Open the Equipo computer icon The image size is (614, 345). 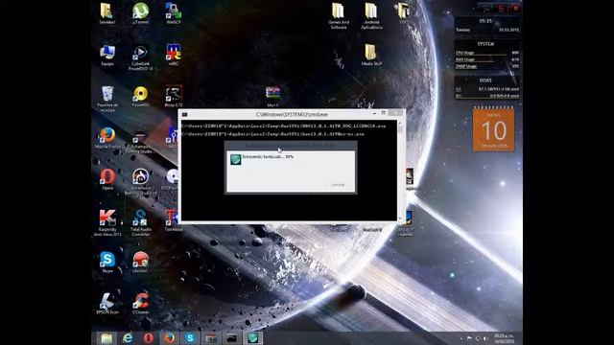[x=107, y=56]
